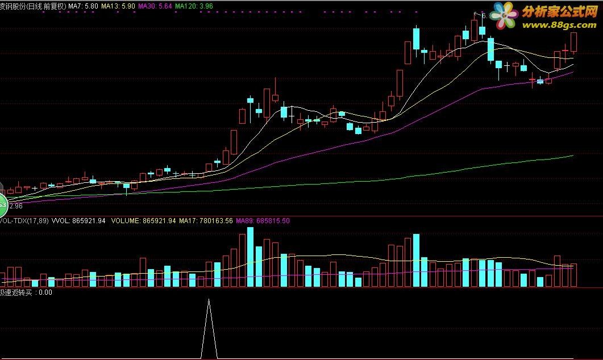Click the MA13: 5.90 indicator label

[x=118, y=6]
